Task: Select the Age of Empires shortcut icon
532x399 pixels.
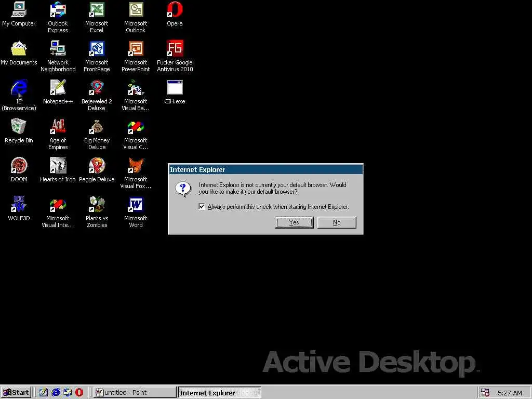Action: tap(58, 127)
